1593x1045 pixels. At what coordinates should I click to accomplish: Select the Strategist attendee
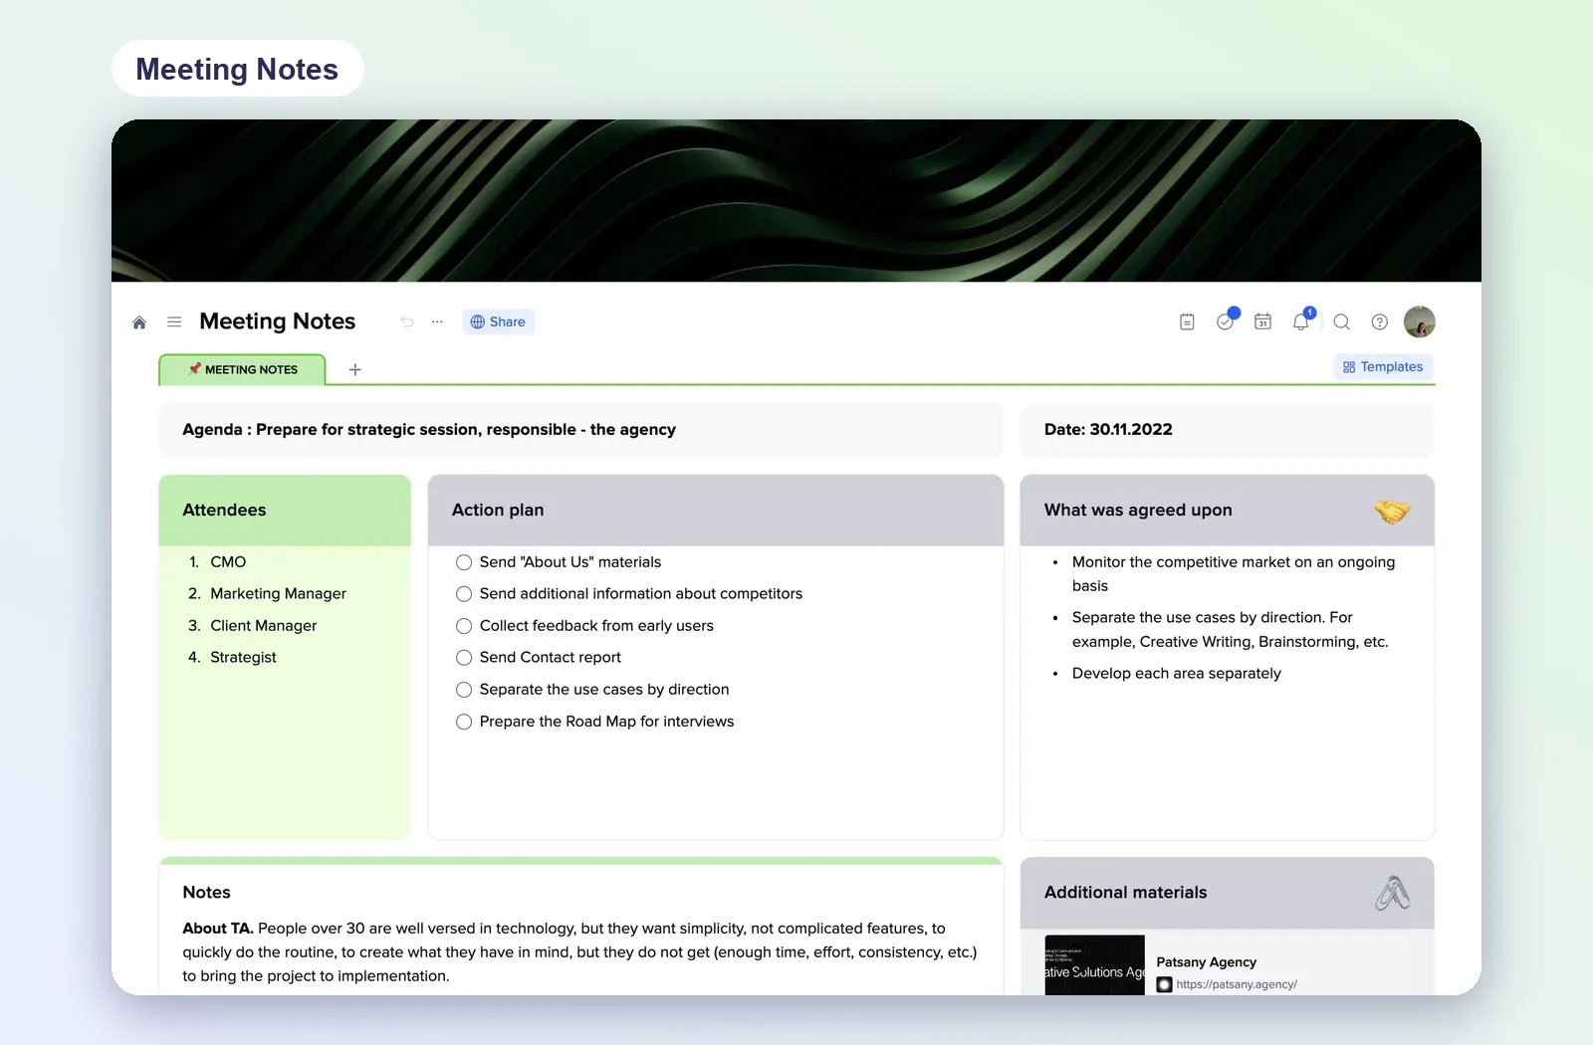pyautogui.click(x=243, y=658)
